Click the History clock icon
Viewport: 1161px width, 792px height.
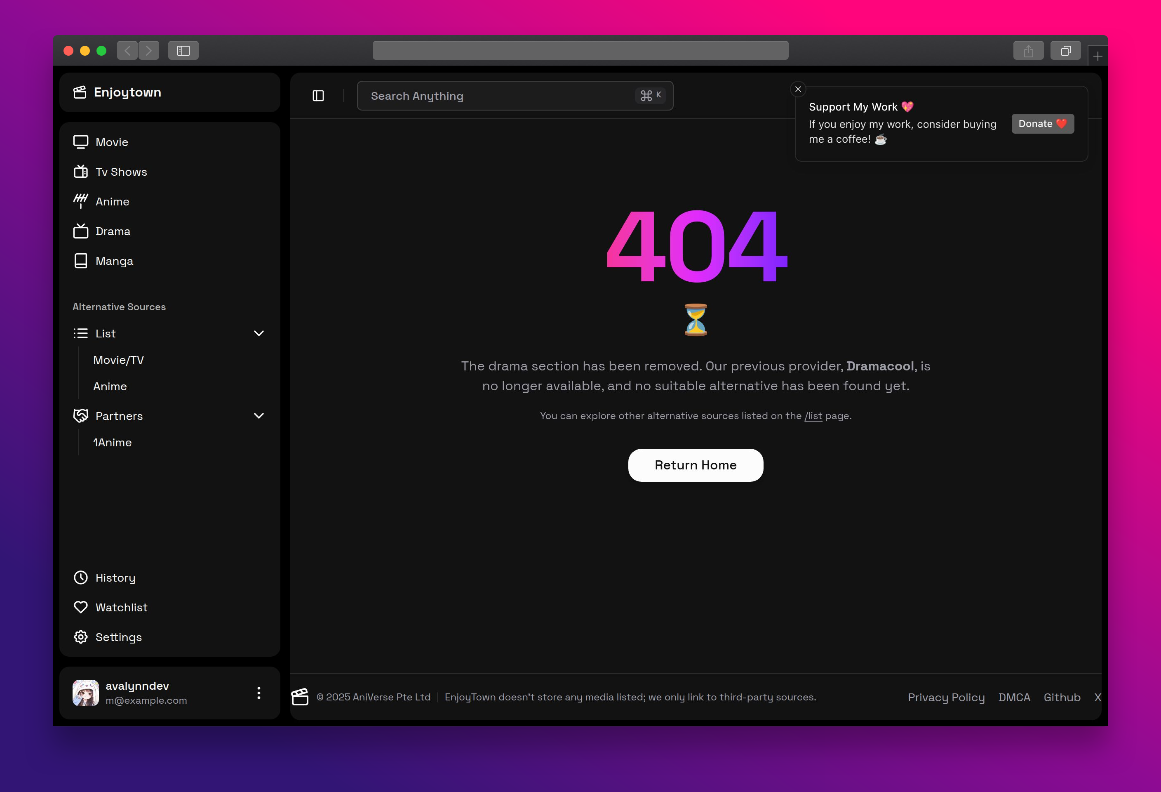click(80, 577)
